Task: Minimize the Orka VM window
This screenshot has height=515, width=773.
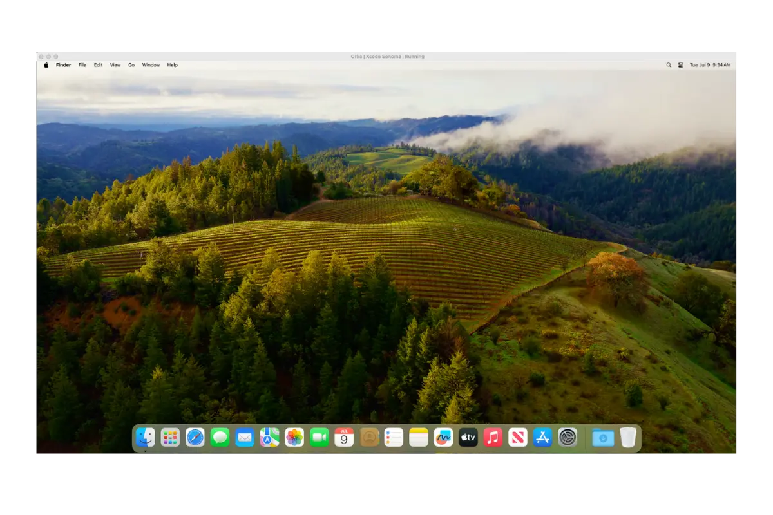Action: coord(49,57)
